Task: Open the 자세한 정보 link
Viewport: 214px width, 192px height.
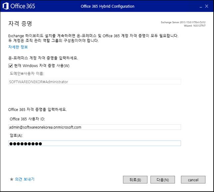Action: (18, 47)
